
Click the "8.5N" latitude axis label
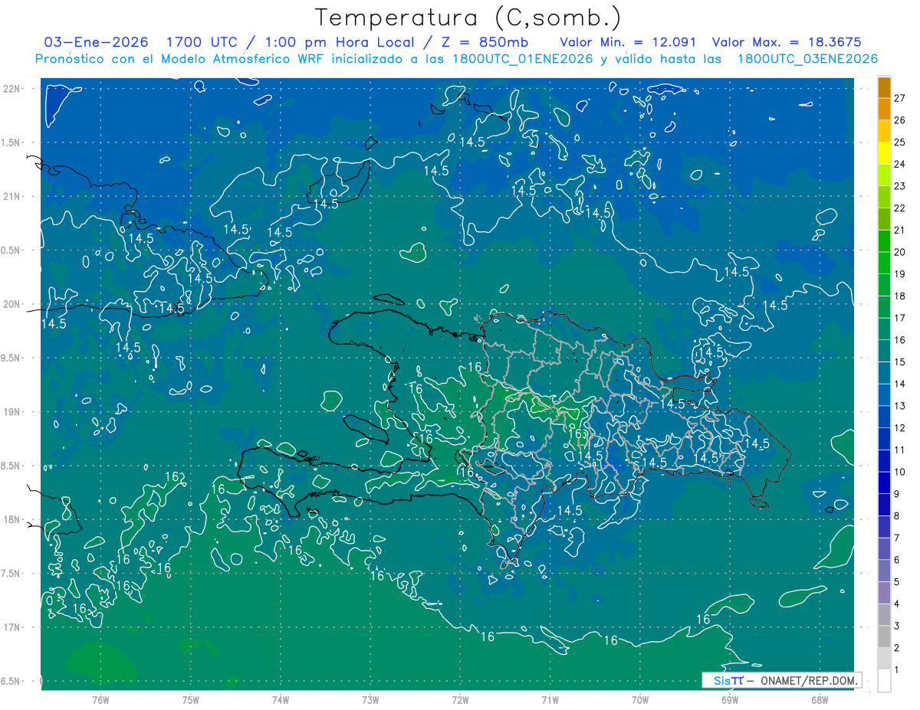[x=11, y=466]
